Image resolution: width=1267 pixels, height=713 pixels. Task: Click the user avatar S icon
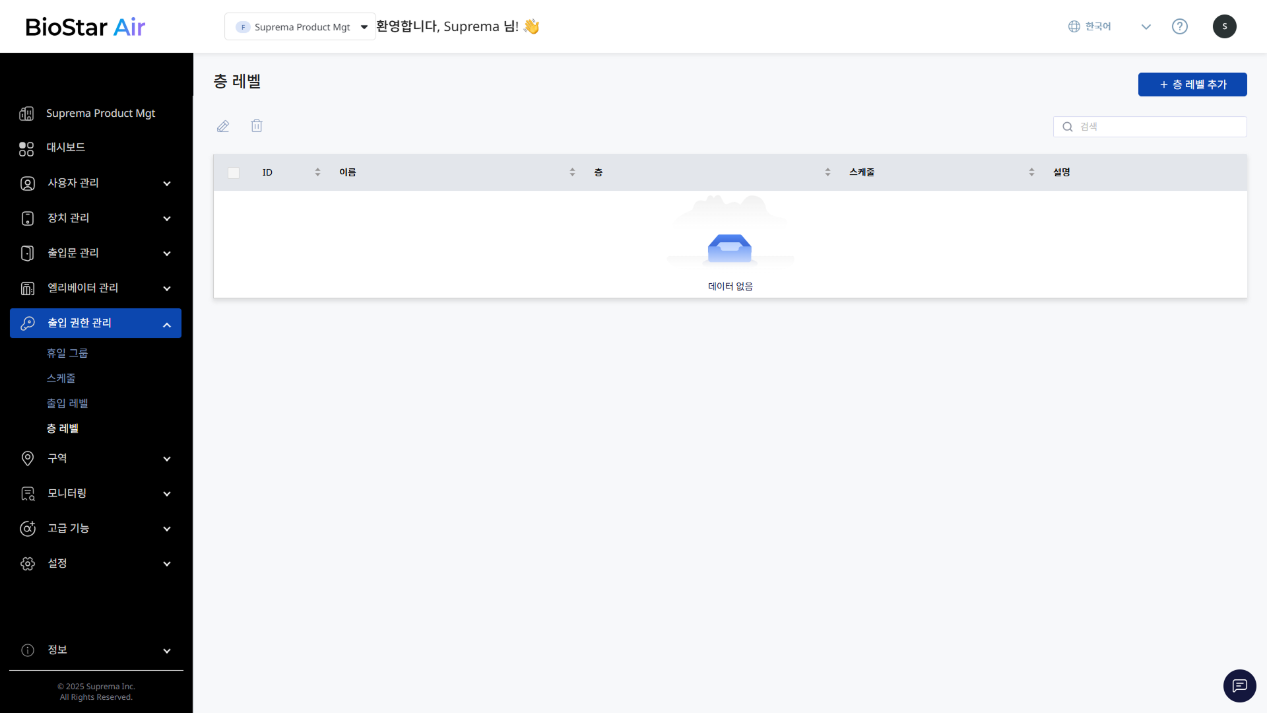[1224, 26]
